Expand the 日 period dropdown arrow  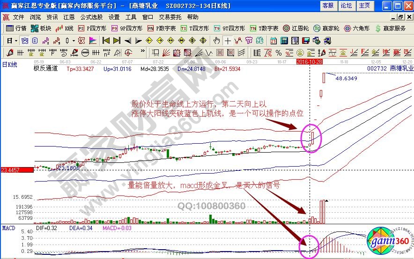[x=16, y=41]
